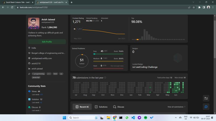Click the Easy problems progress bar
The width and height of the screenshot is (216, 121).
click(x=108, y=54)
